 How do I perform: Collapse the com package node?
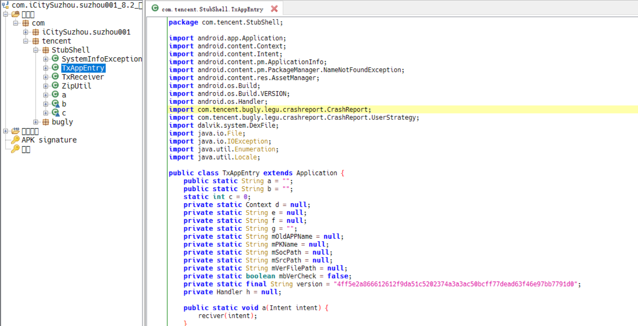point(16,23)
